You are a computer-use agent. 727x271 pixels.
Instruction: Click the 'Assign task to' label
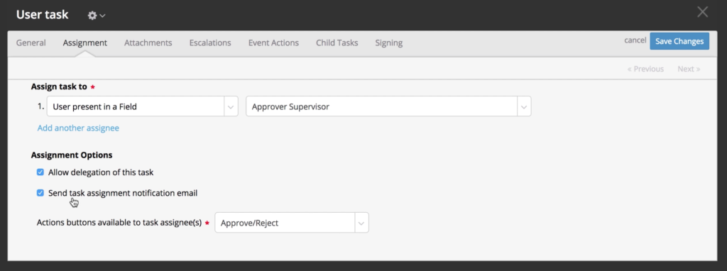(x=59, y=87)
